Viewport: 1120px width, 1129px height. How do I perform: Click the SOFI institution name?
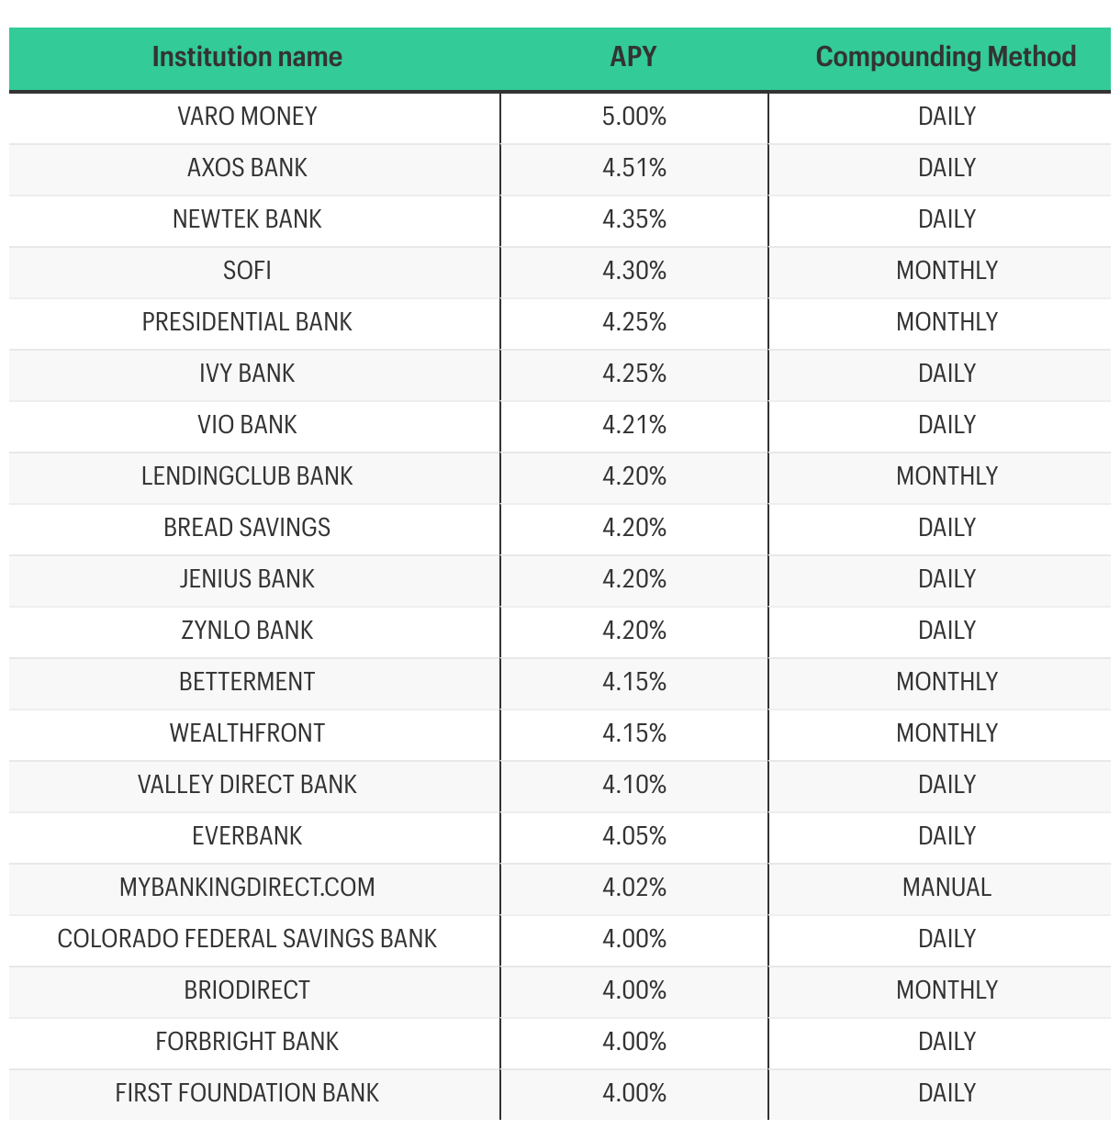(x=247, y=271)
